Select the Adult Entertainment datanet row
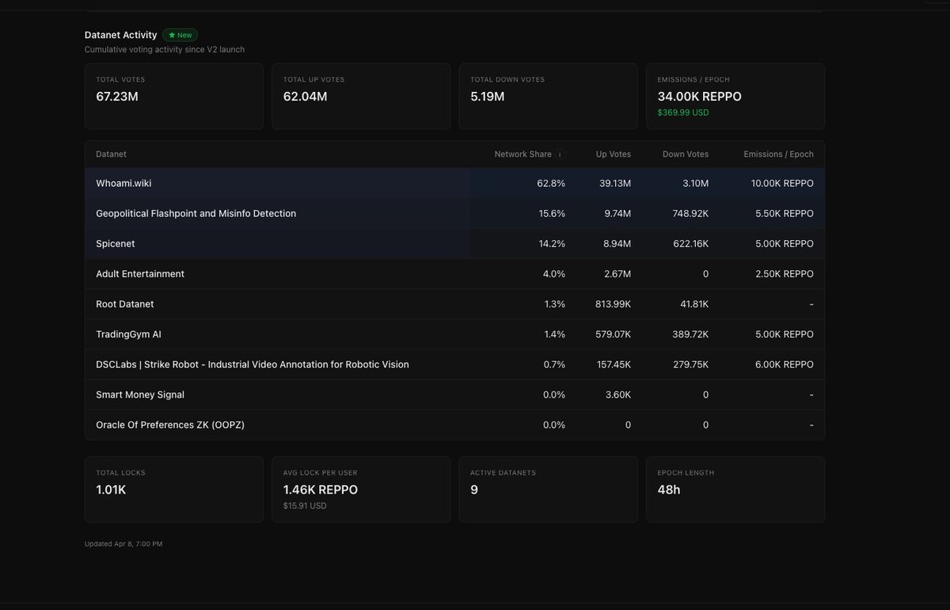This screenshot has width=950, height=610. [454, 273]
